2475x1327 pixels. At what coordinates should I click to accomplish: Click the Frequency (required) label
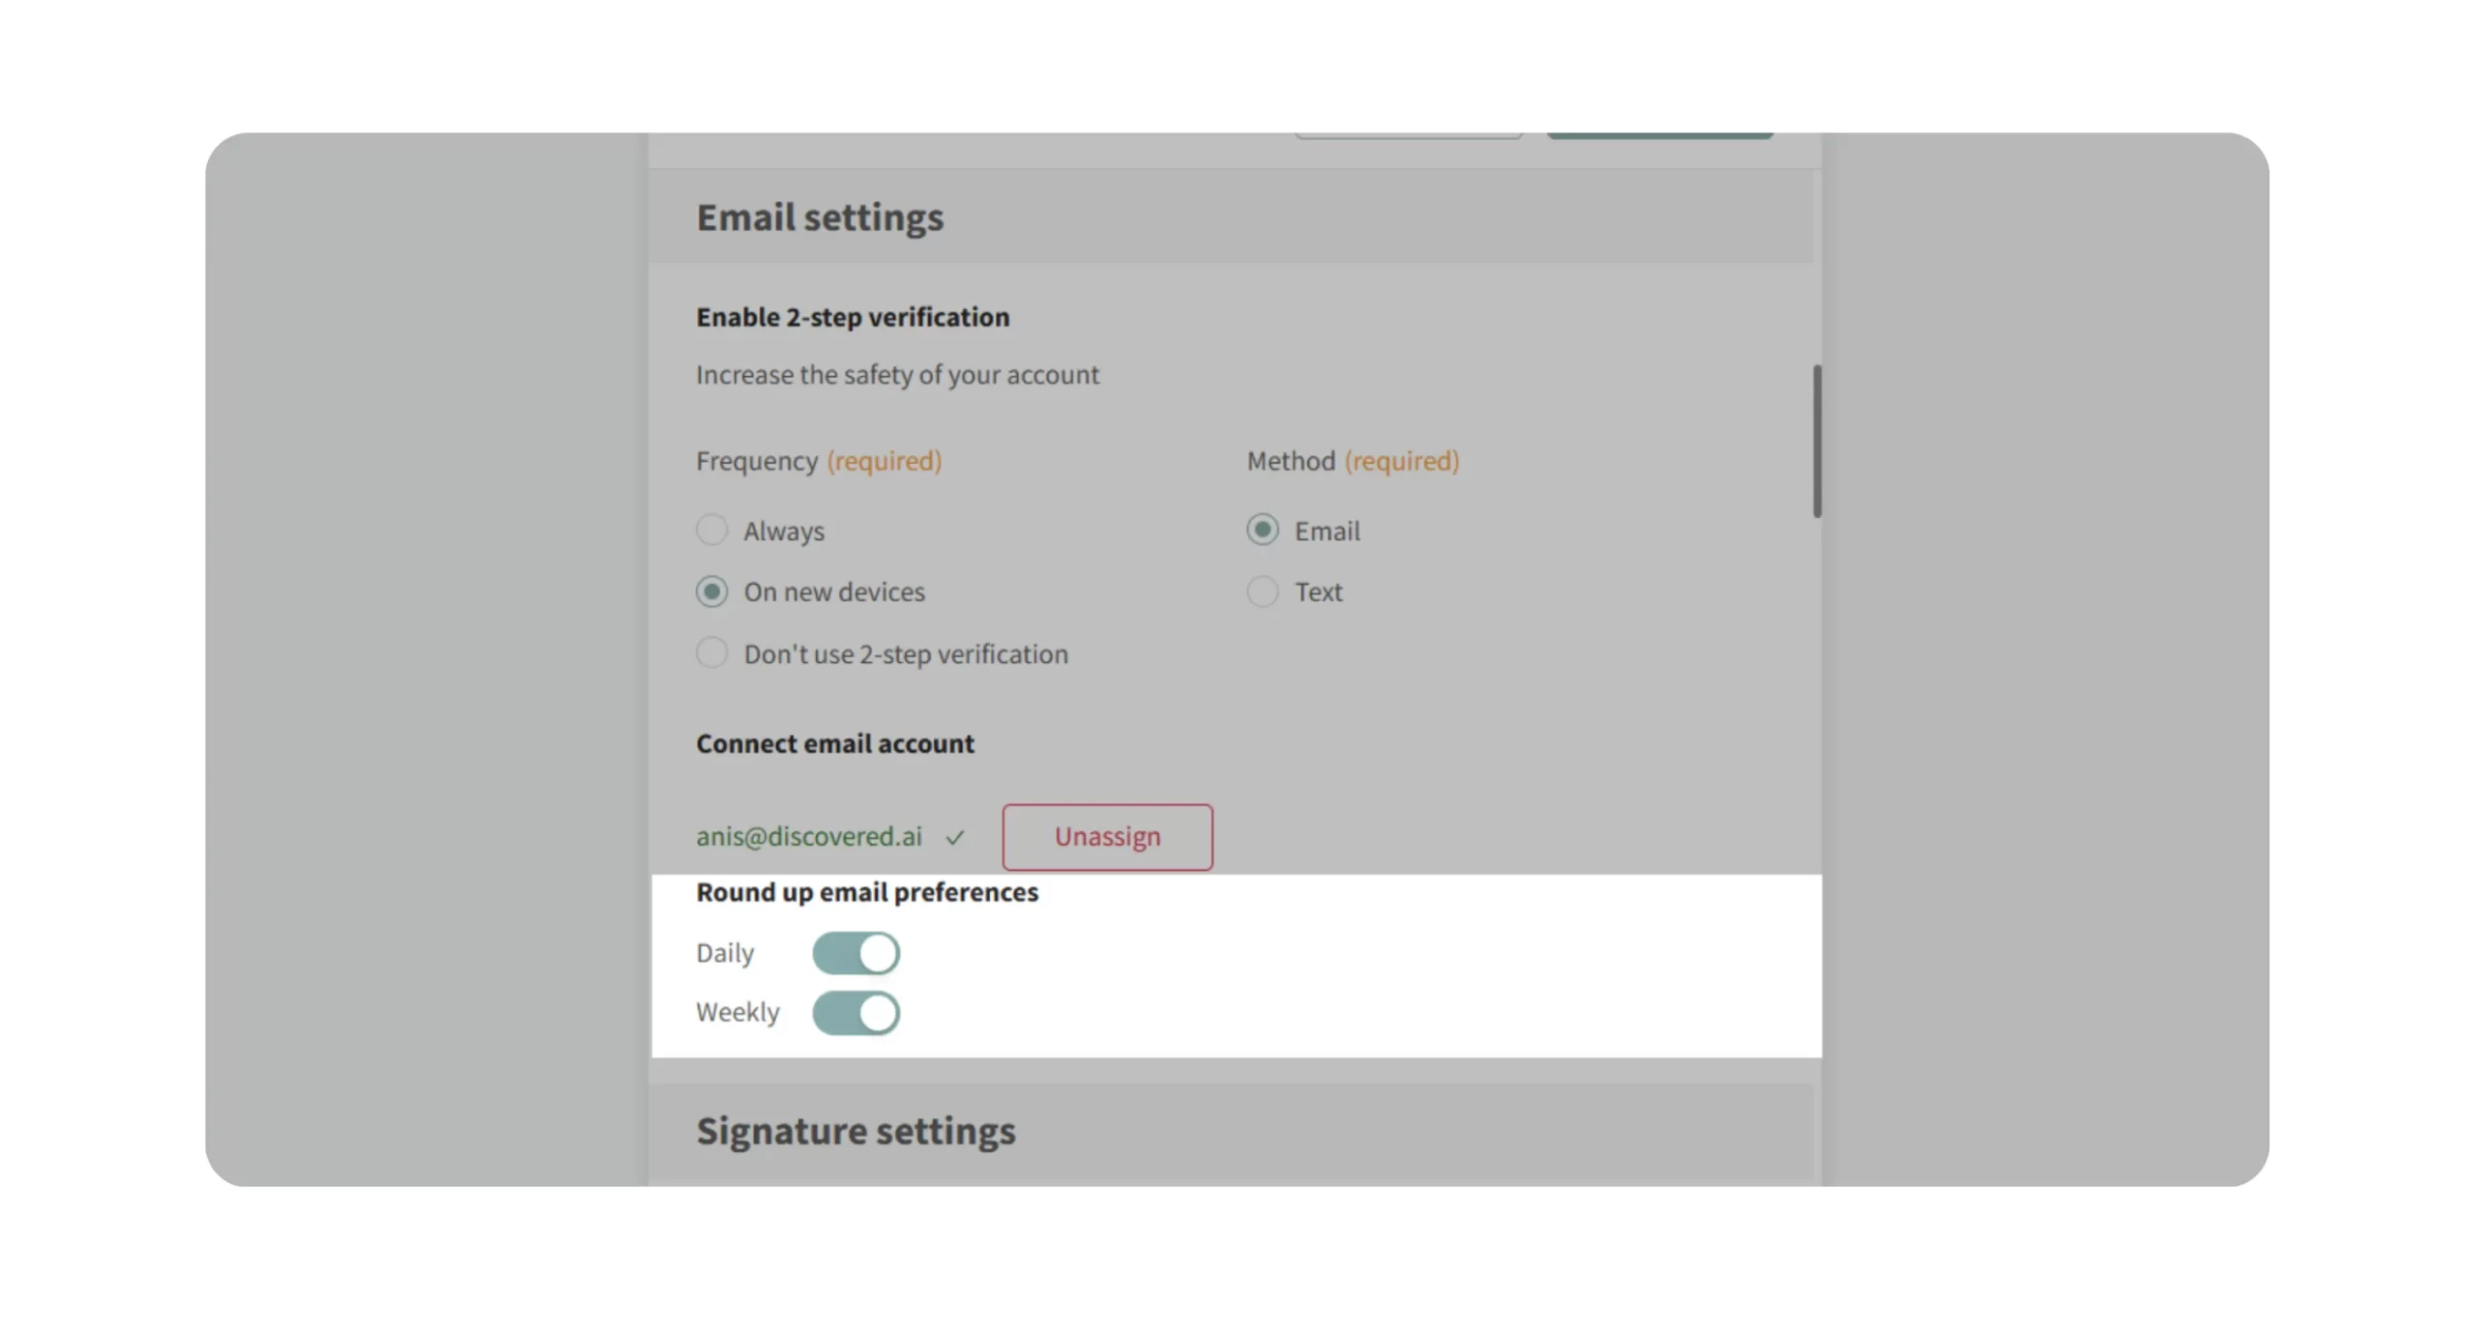pyautogui.click(x=818, y=461)
